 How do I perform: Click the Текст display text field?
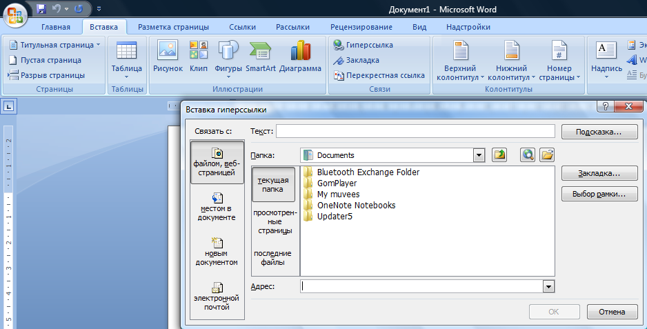(x=415, y=131)
